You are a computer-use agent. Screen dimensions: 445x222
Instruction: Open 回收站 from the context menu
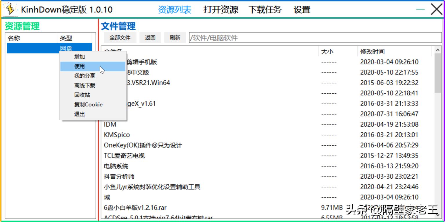[82, 95]
